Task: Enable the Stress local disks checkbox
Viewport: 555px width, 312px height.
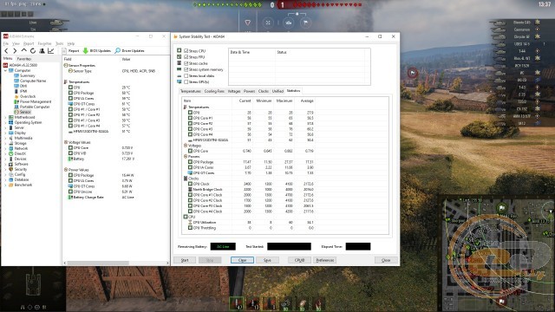Action: click(186, 75)
